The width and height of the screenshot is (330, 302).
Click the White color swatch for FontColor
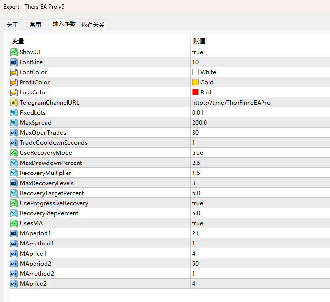coord(195,72)
